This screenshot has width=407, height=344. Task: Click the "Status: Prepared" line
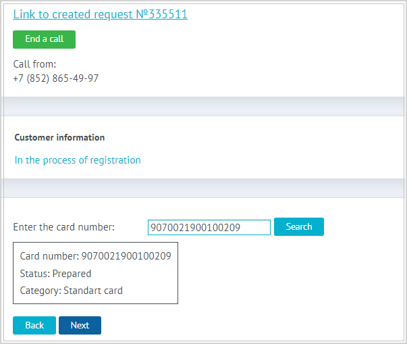[x=55, y=274]
